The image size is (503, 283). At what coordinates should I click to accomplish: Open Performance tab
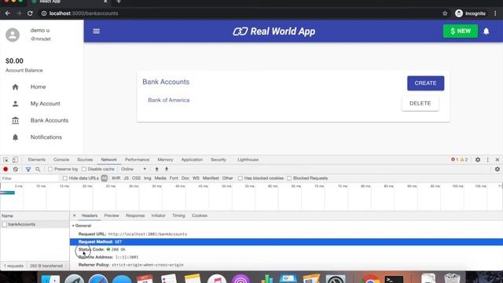pyautogui.click(x=138, y=160)
